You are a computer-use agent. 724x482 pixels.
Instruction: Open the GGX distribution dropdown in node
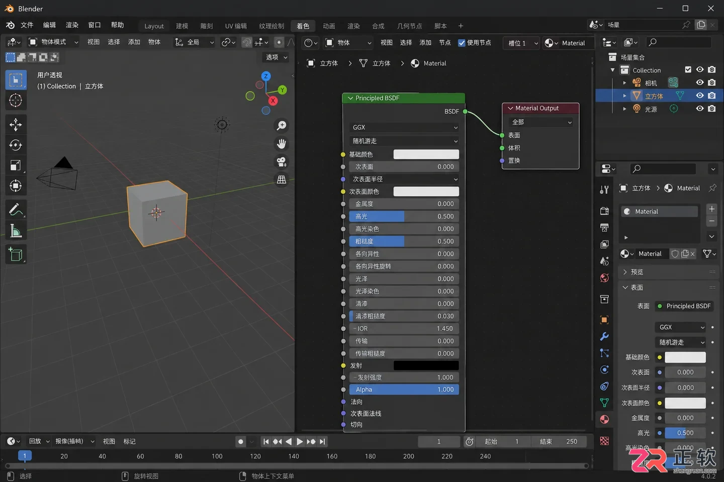point(404,128)
